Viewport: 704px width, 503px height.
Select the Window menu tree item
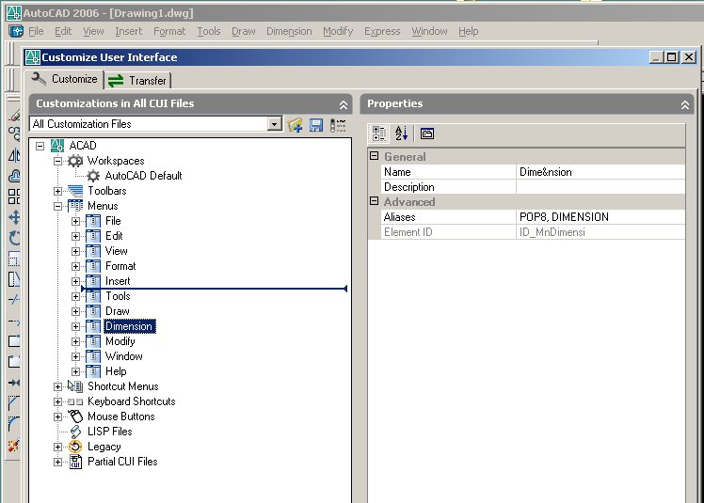pos(124,356)
